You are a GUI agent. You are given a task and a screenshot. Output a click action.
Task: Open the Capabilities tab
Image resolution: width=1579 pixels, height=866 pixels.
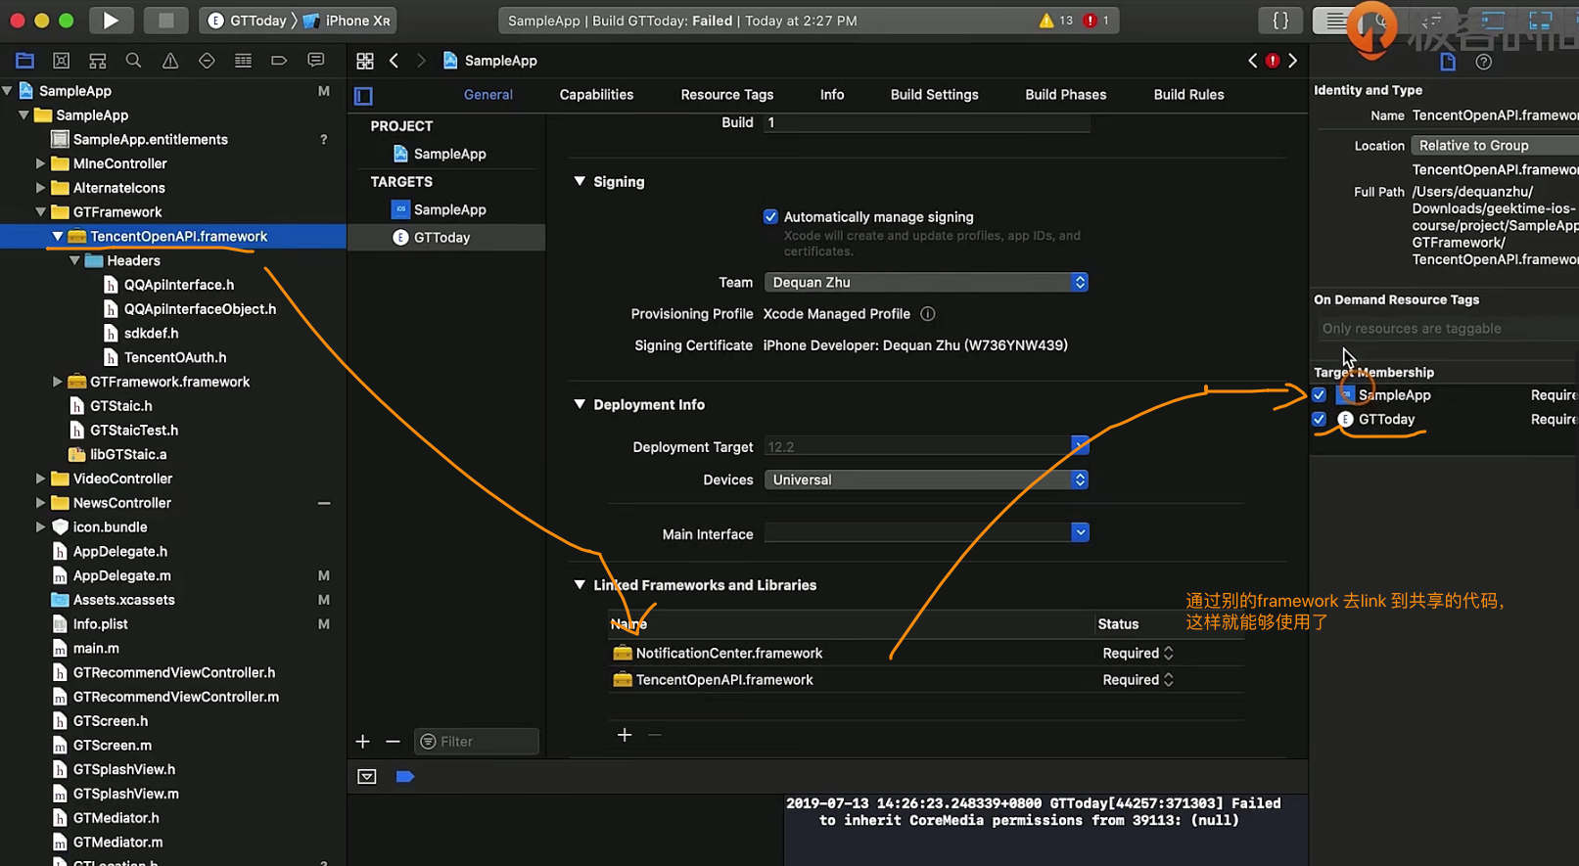596,95
